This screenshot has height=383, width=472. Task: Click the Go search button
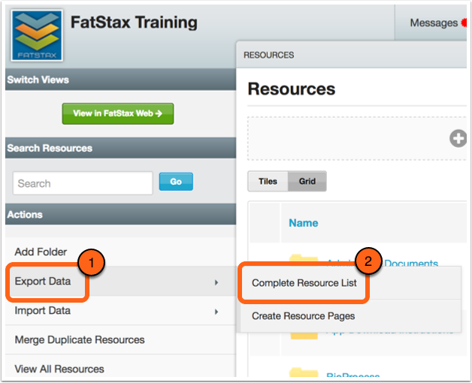(x=176, y=182)
